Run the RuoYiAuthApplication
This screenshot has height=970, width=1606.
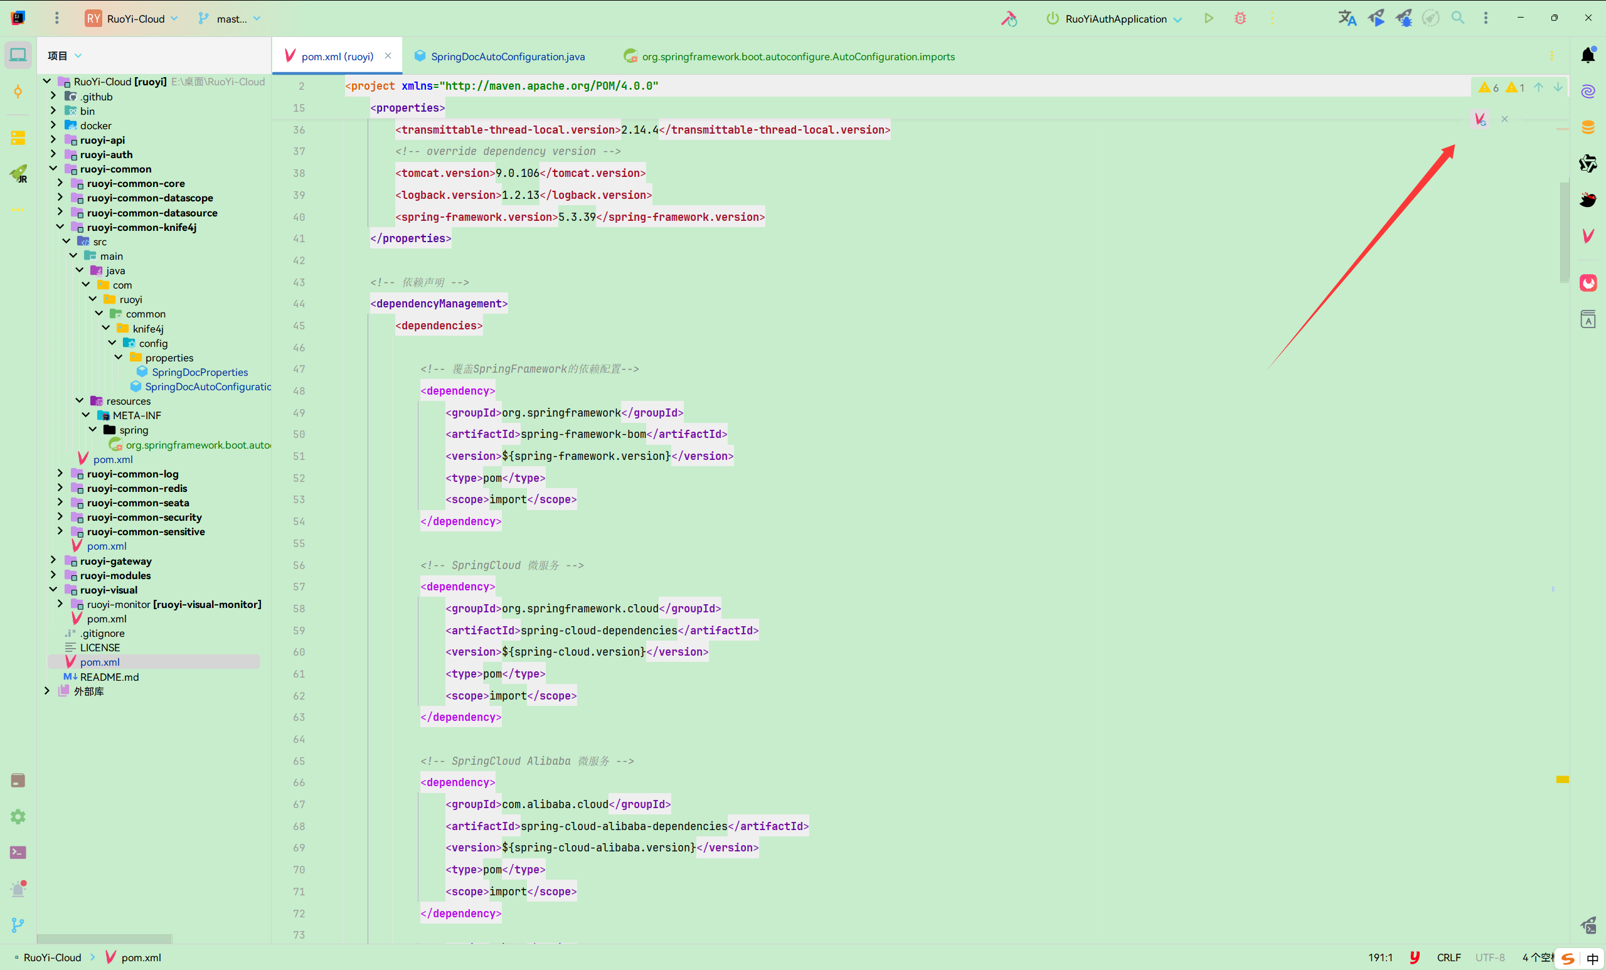[x=1208, y=18]
